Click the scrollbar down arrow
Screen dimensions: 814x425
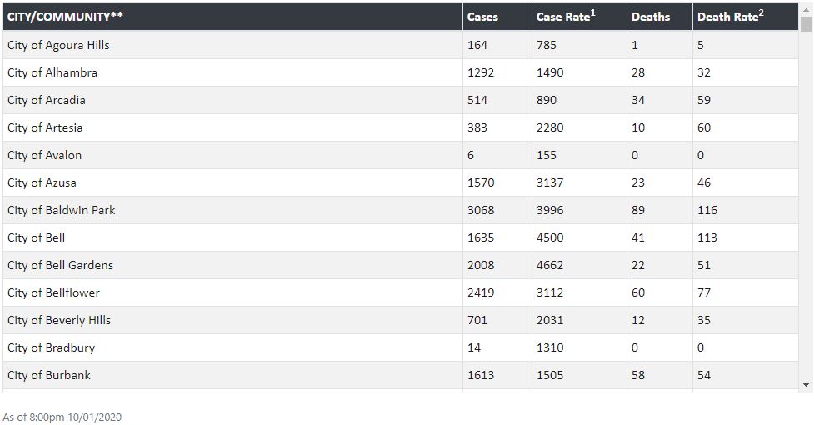pos(806,384)
